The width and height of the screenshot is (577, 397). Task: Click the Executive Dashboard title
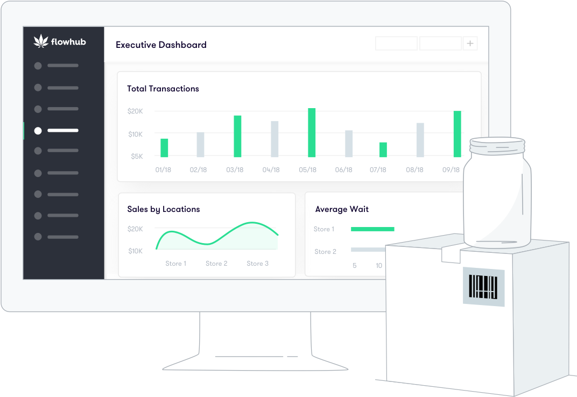(x=161, y=45)
